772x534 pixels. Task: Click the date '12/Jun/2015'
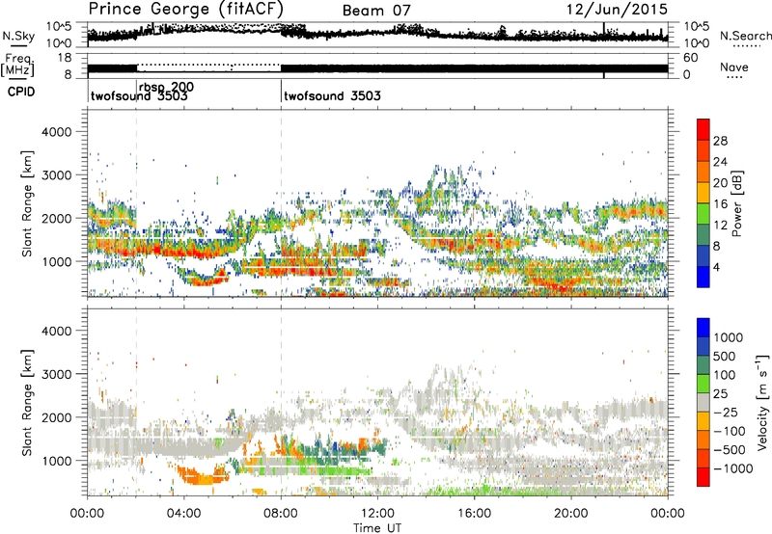pos(617,10)
